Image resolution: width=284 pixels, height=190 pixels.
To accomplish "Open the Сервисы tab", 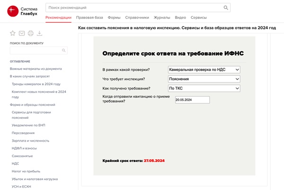I will point(198,18).
